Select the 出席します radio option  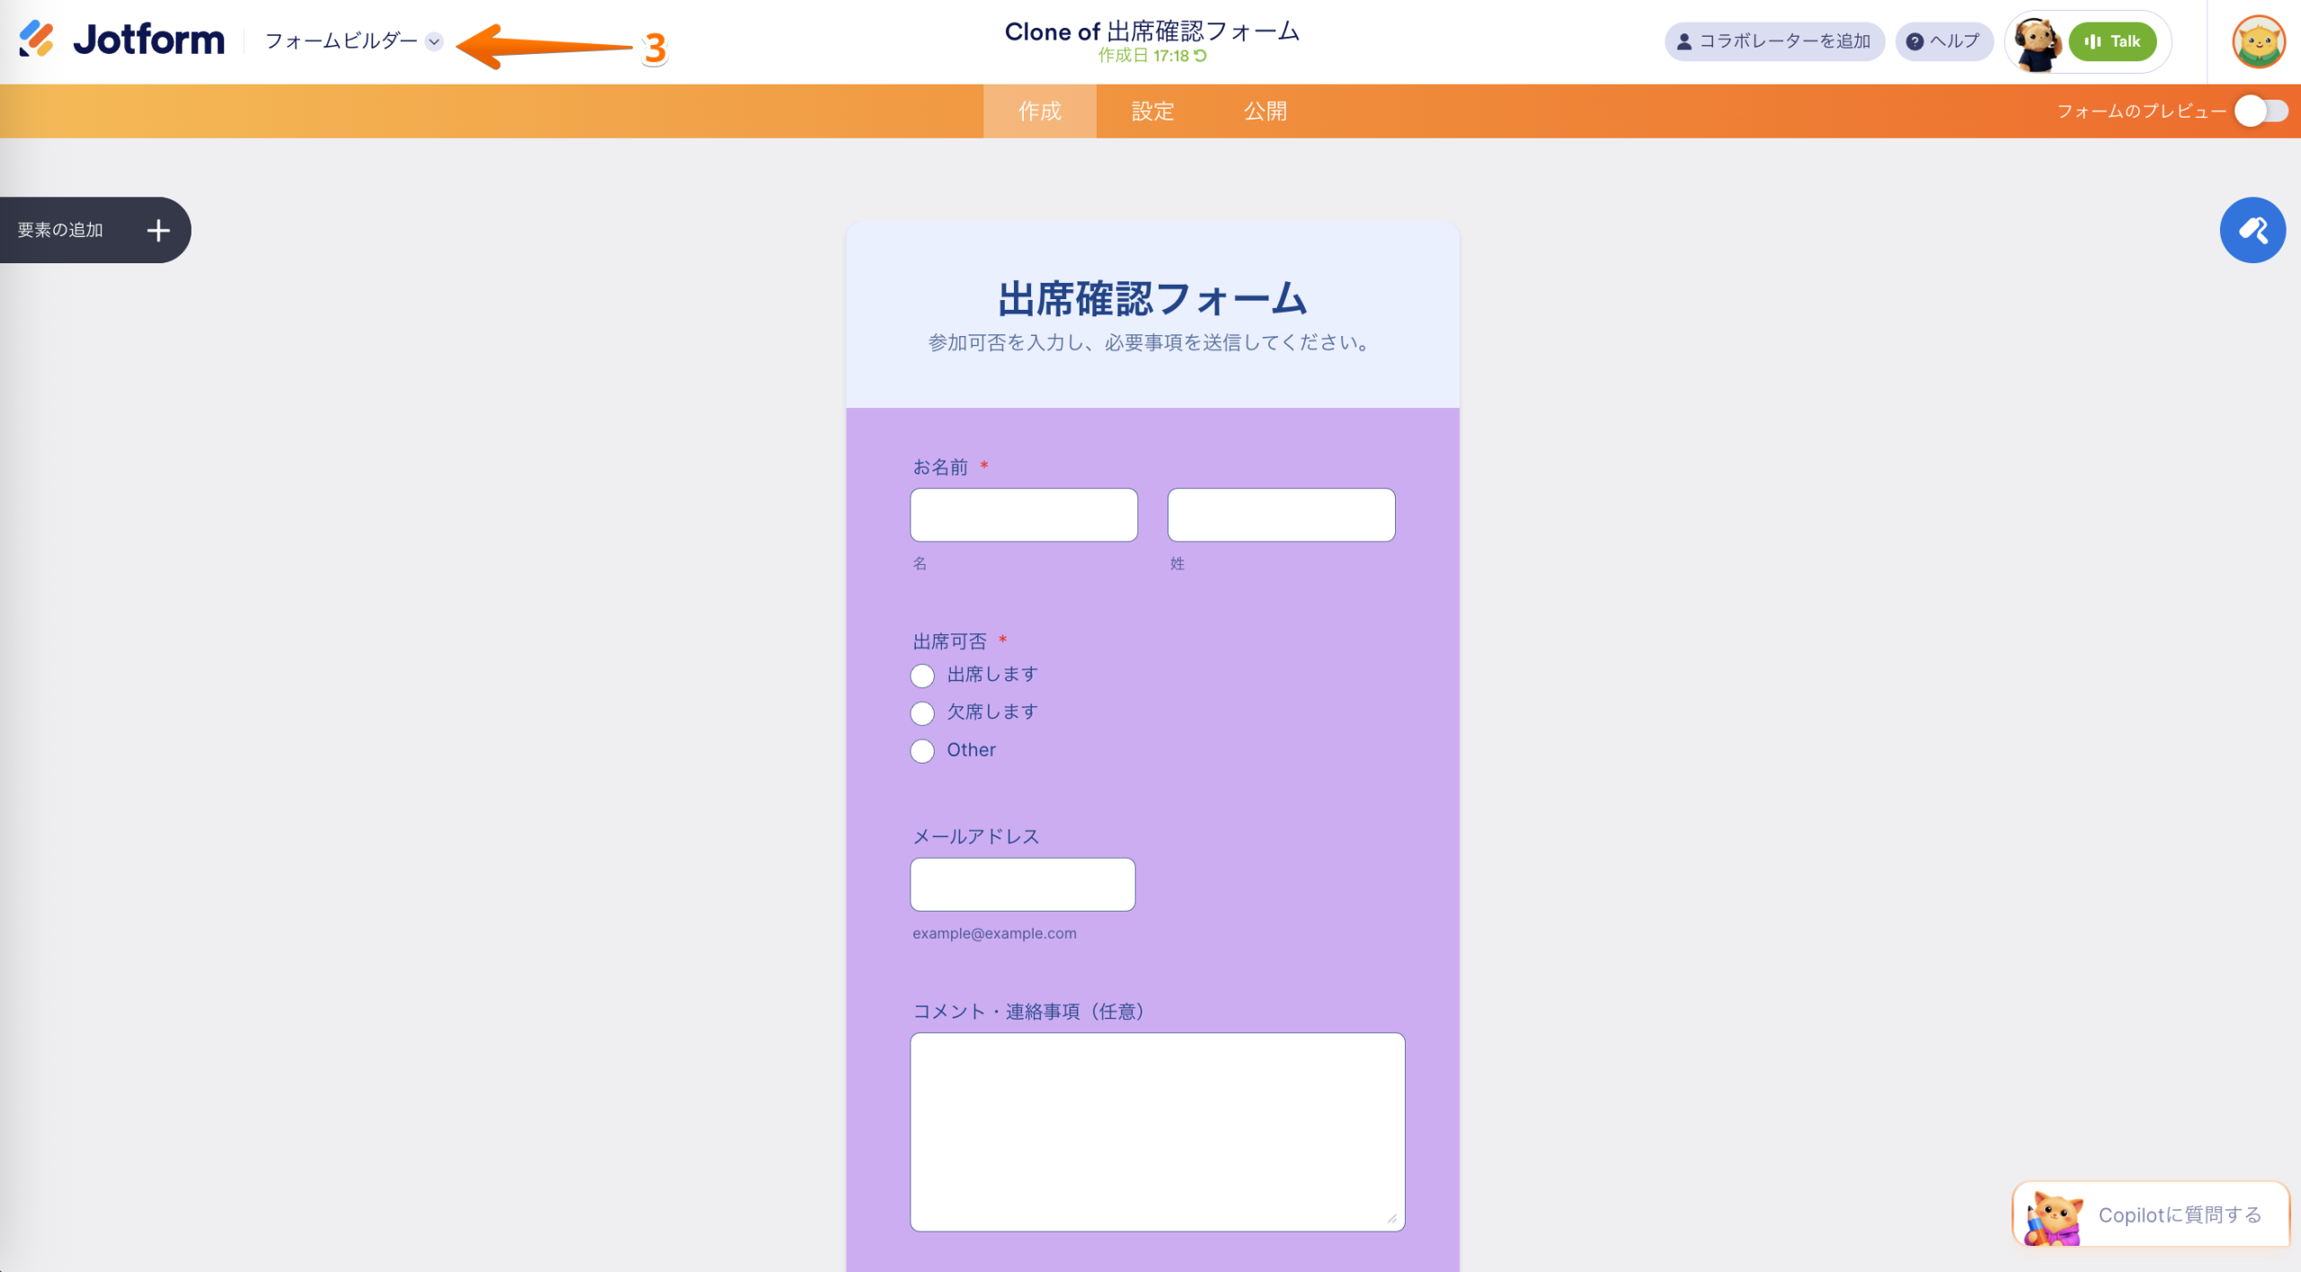point(922,676)
